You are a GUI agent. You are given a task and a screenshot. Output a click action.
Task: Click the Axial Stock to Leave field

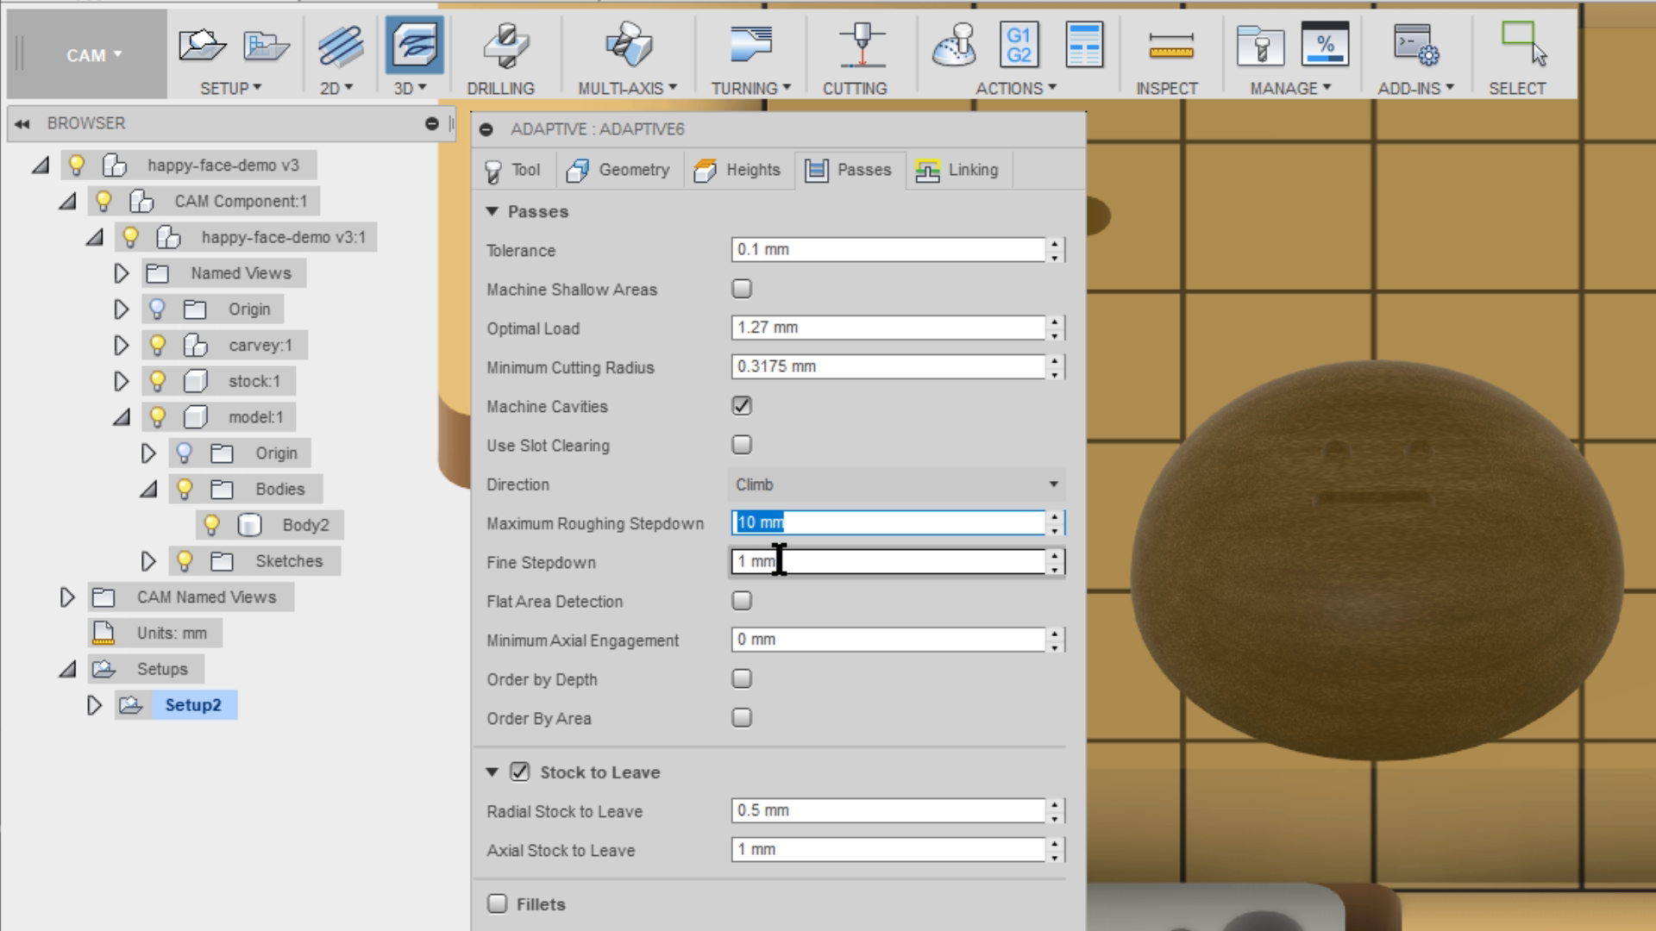tap(888, 850)
